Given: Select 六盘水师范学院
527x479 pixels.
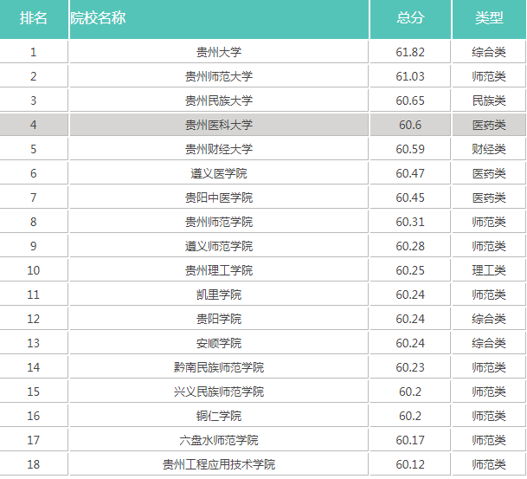Looking at the screenshot, I should pos(219,440).
